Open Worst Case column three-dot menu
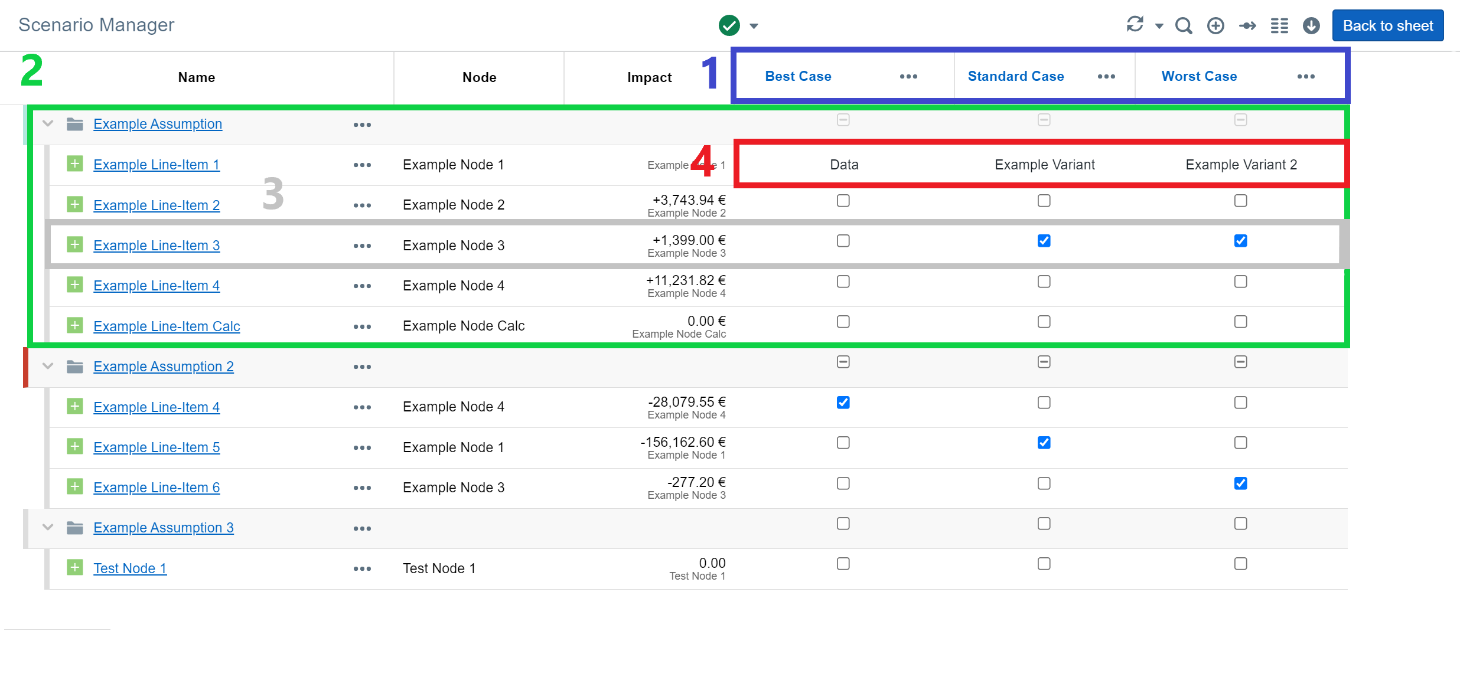Viewport: 1460px width, 680px height. pyautogui.click(x=1306, y=77)
